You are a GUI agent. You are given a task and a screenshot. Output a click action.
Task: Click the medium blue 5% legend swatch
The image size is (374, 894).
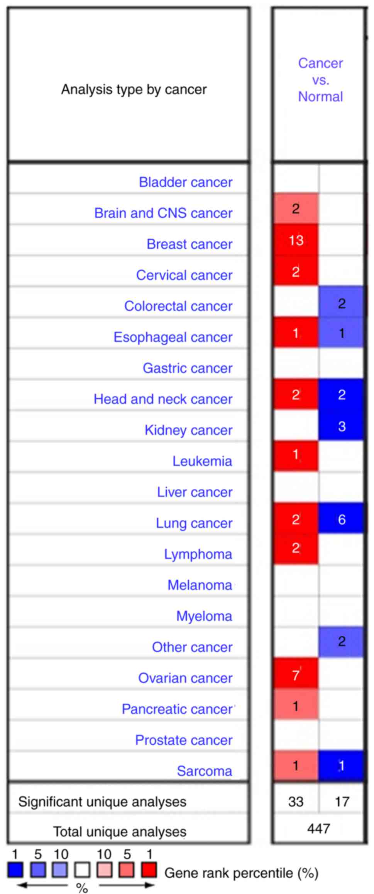point(38,870)
